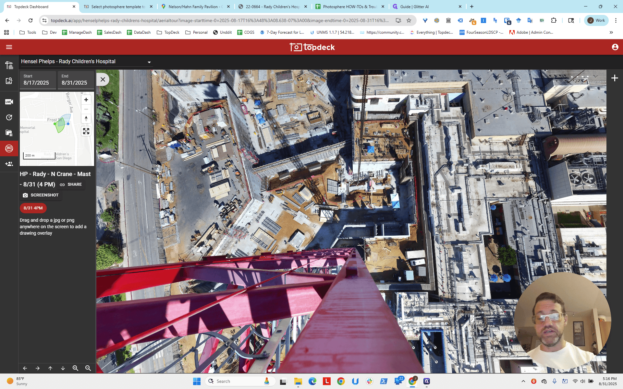Toggle fullscreen on the minimap

[x=86, y=131]
